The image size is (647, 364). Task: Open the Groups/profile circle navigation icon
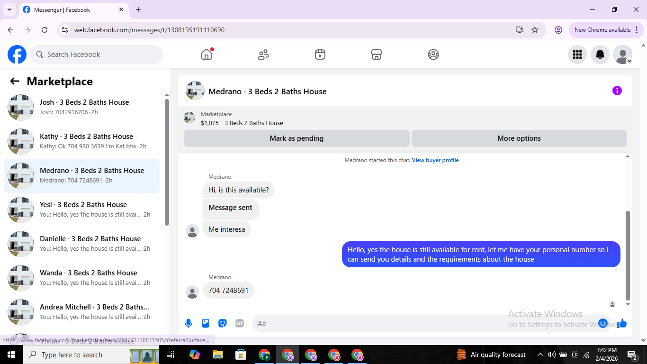(x=433, y=55)
